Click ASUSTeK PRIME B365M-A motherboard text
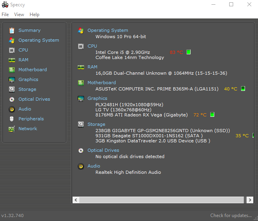This screenshot has width=258, height=221. coord(157,89)
